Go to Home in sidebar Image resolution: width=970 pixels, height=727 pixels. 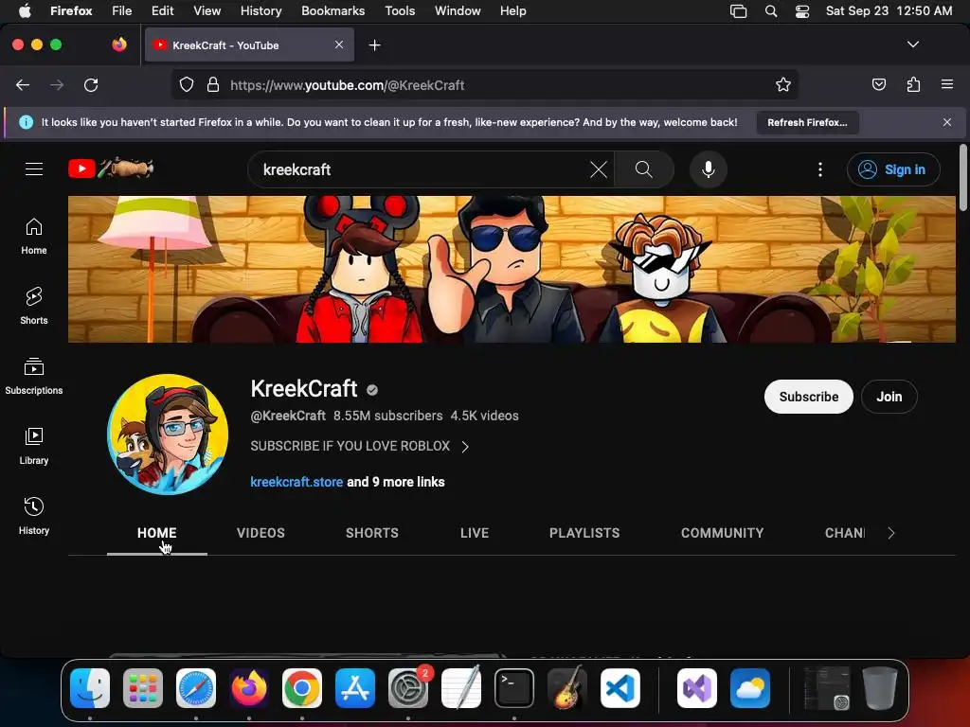click(34, 236)
